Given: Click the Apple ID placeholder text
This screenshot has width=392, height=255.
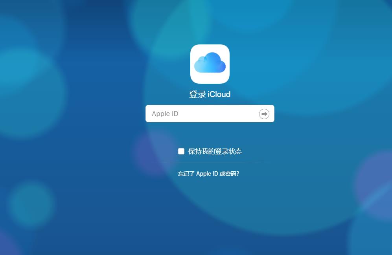Looking at the screenshot, I should tap(165, 114).
